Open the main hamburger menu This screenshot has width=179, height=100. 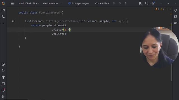[x=12, y=3]
